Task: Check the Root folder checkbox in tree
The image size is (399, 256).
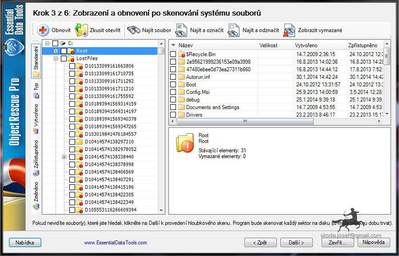Action: coord(63,51)
